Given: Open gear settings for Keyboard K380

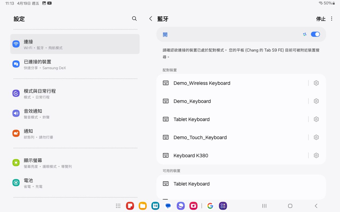Looking at the screenshot, I should coord(316,155).
